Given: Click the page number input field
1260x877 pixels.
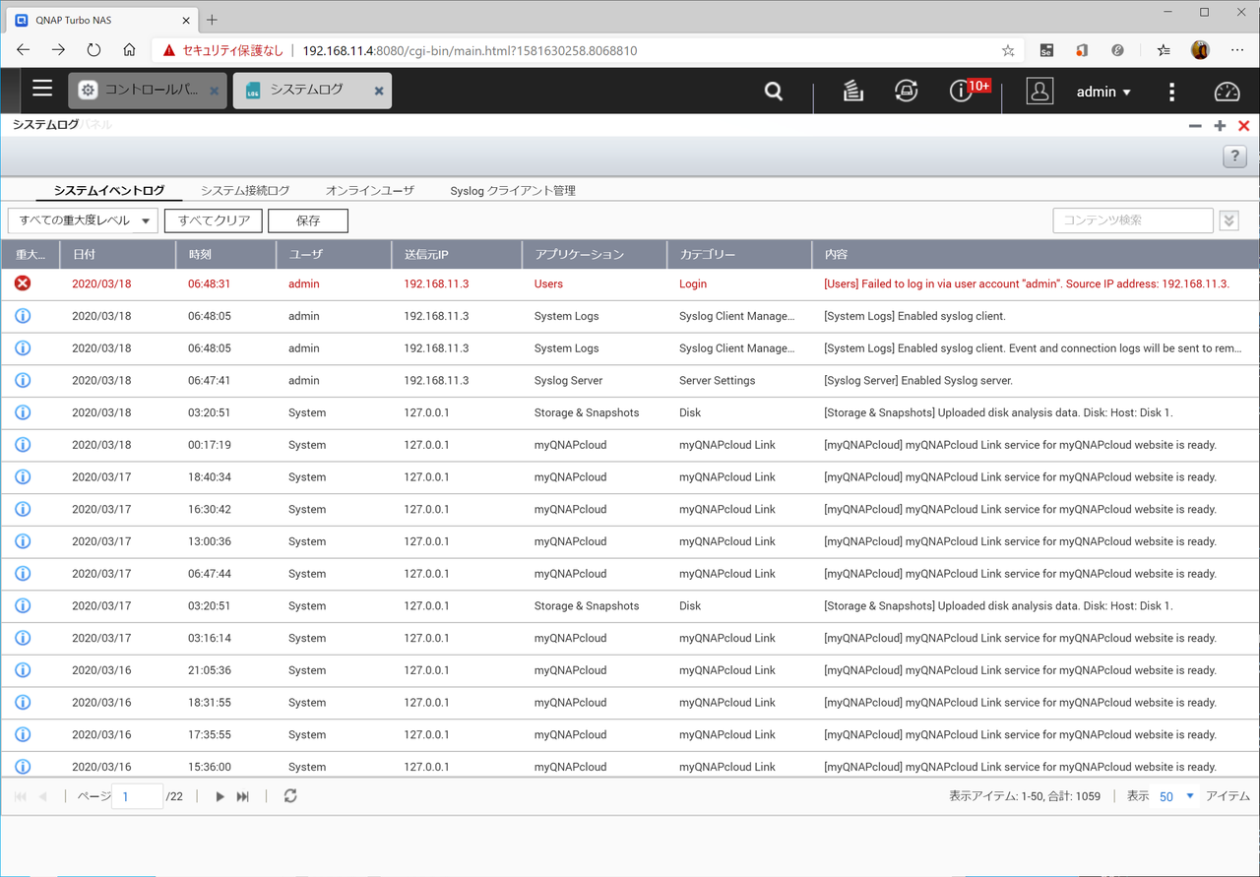Looking at the screenshot, I should coord(138,796).
